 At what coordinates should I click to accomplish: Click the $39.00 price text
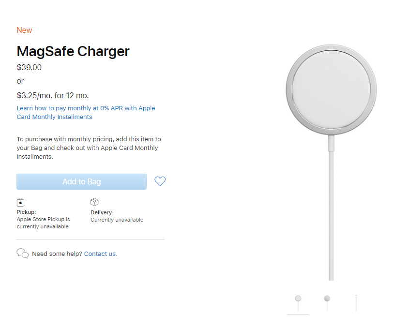(x=29, y=67)
